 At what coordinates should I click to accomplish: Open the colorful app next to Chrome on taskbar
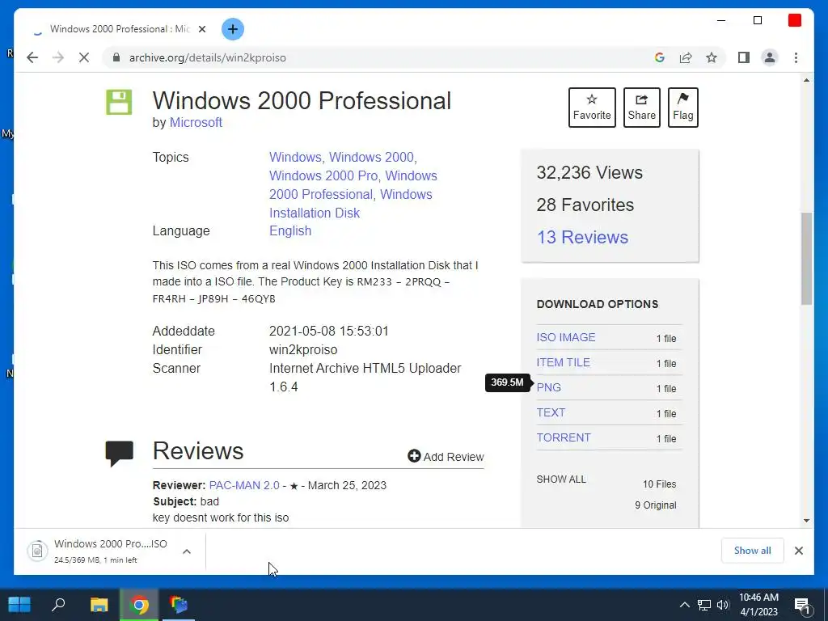179,605
